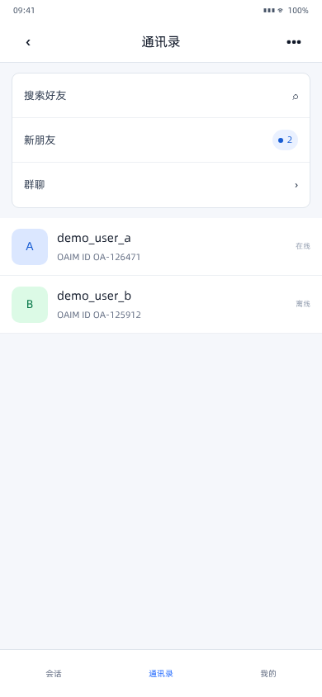Tap demo_user_a's blue A avatar
The width and height of the screenshot is (322, 697).
pyautogui.click(x=30, y=247)
